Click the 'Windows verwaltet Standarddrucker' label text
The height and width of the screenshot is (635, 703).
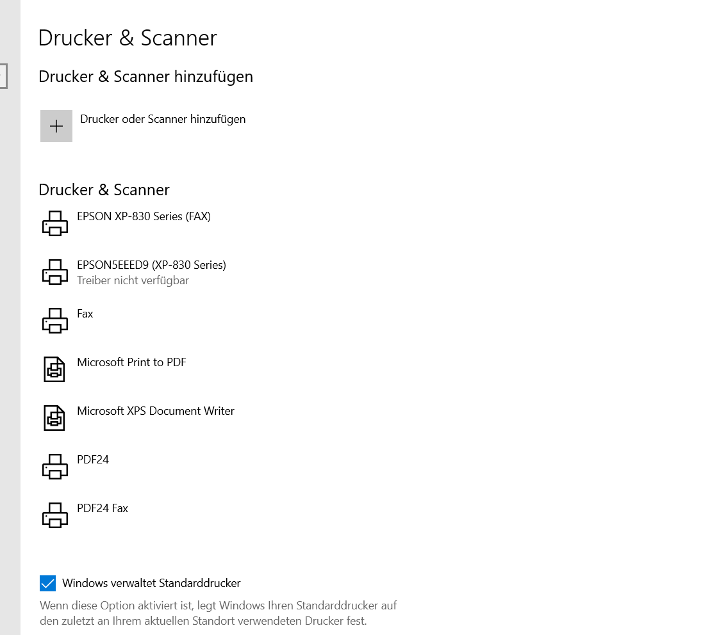click(x=151, y=583)
